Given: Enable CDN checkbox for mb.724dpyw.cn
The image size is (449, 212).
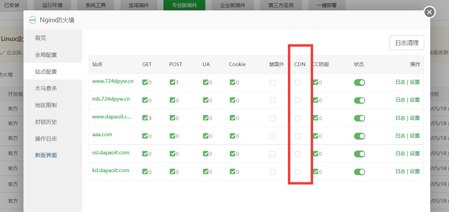Looking at the screenshot, I should [x=298, y=100].
